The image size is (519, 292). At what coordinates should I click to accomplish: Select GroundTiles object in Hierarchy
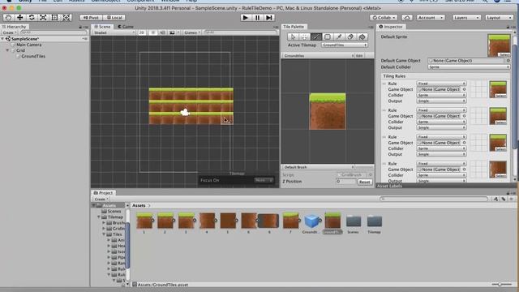[33, 56]
